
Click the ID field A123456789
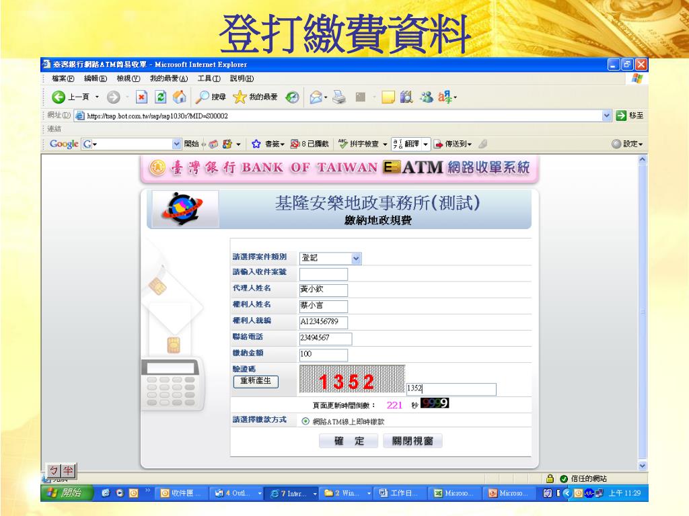pos(324,322)
